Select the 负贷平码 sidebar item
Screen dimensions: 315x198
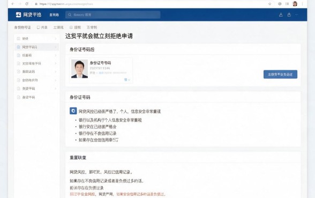37,89
